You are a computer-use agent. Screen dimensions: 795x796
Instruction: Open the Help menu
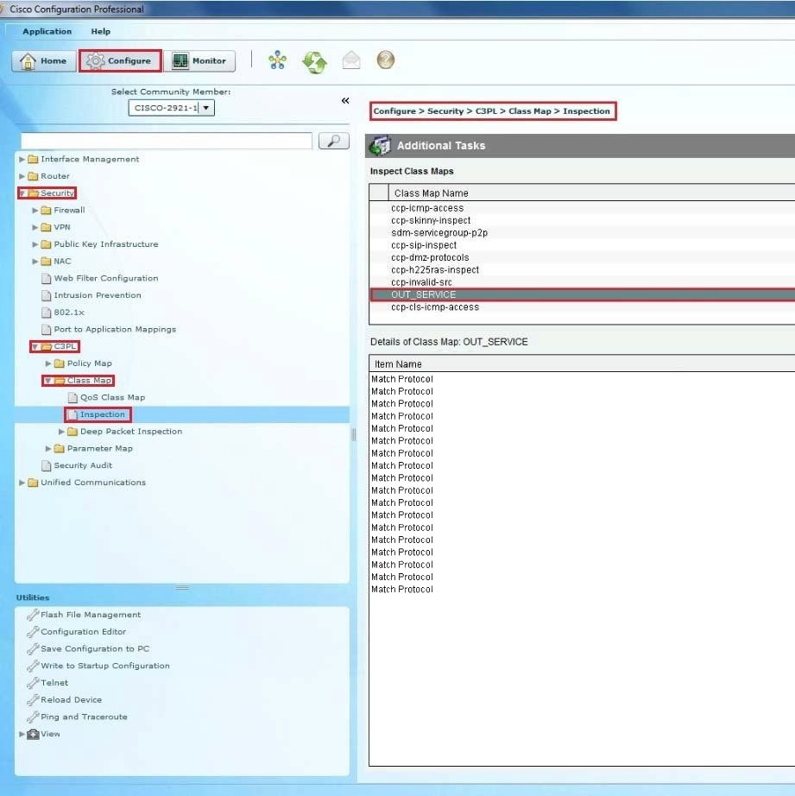[100, 31]
